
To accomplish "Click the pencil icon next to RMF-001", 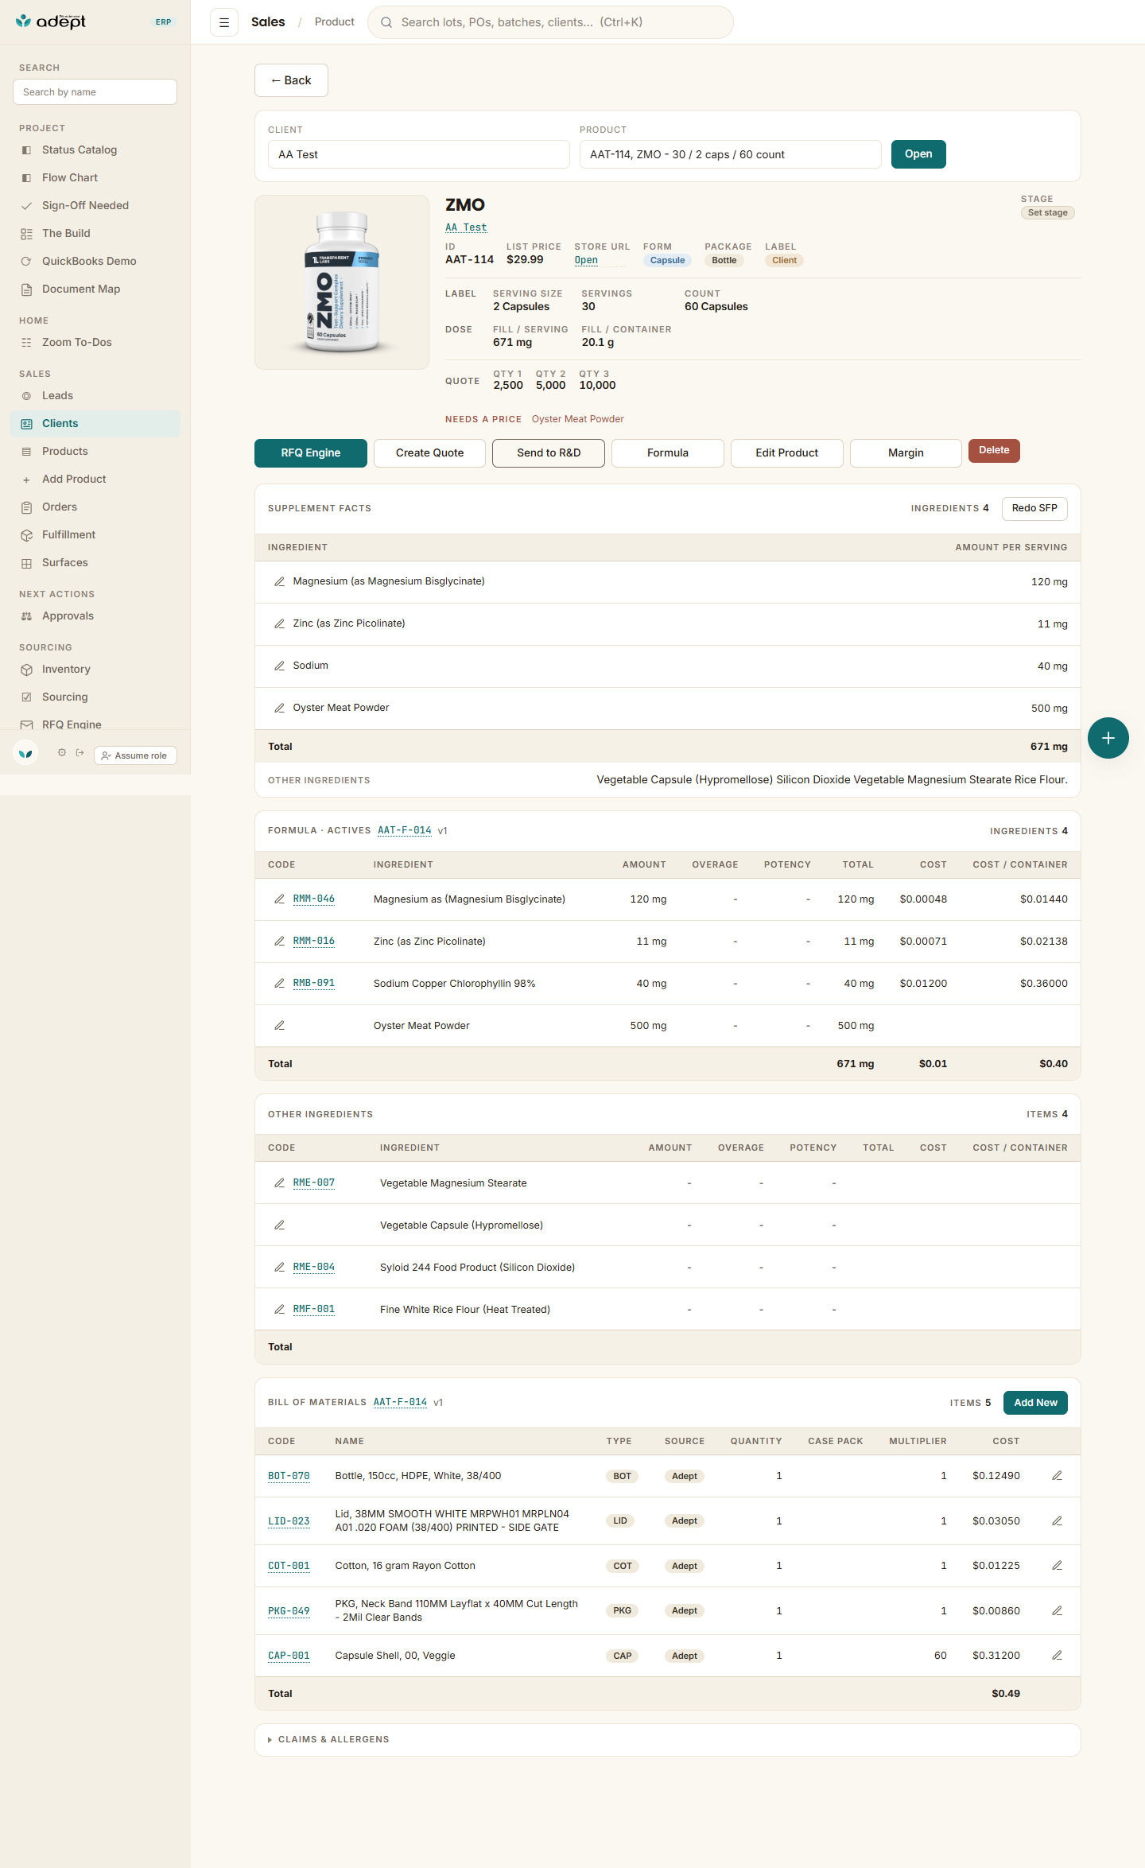I will coord(279,1310).
